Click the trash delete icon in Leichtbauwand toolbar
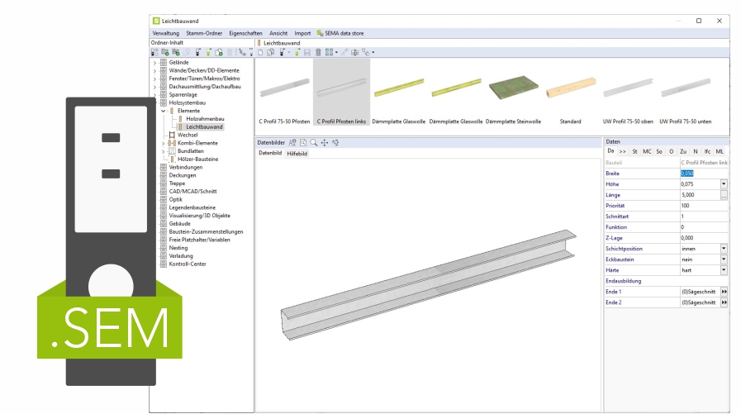The image size is (741, 414). point(318,52)
